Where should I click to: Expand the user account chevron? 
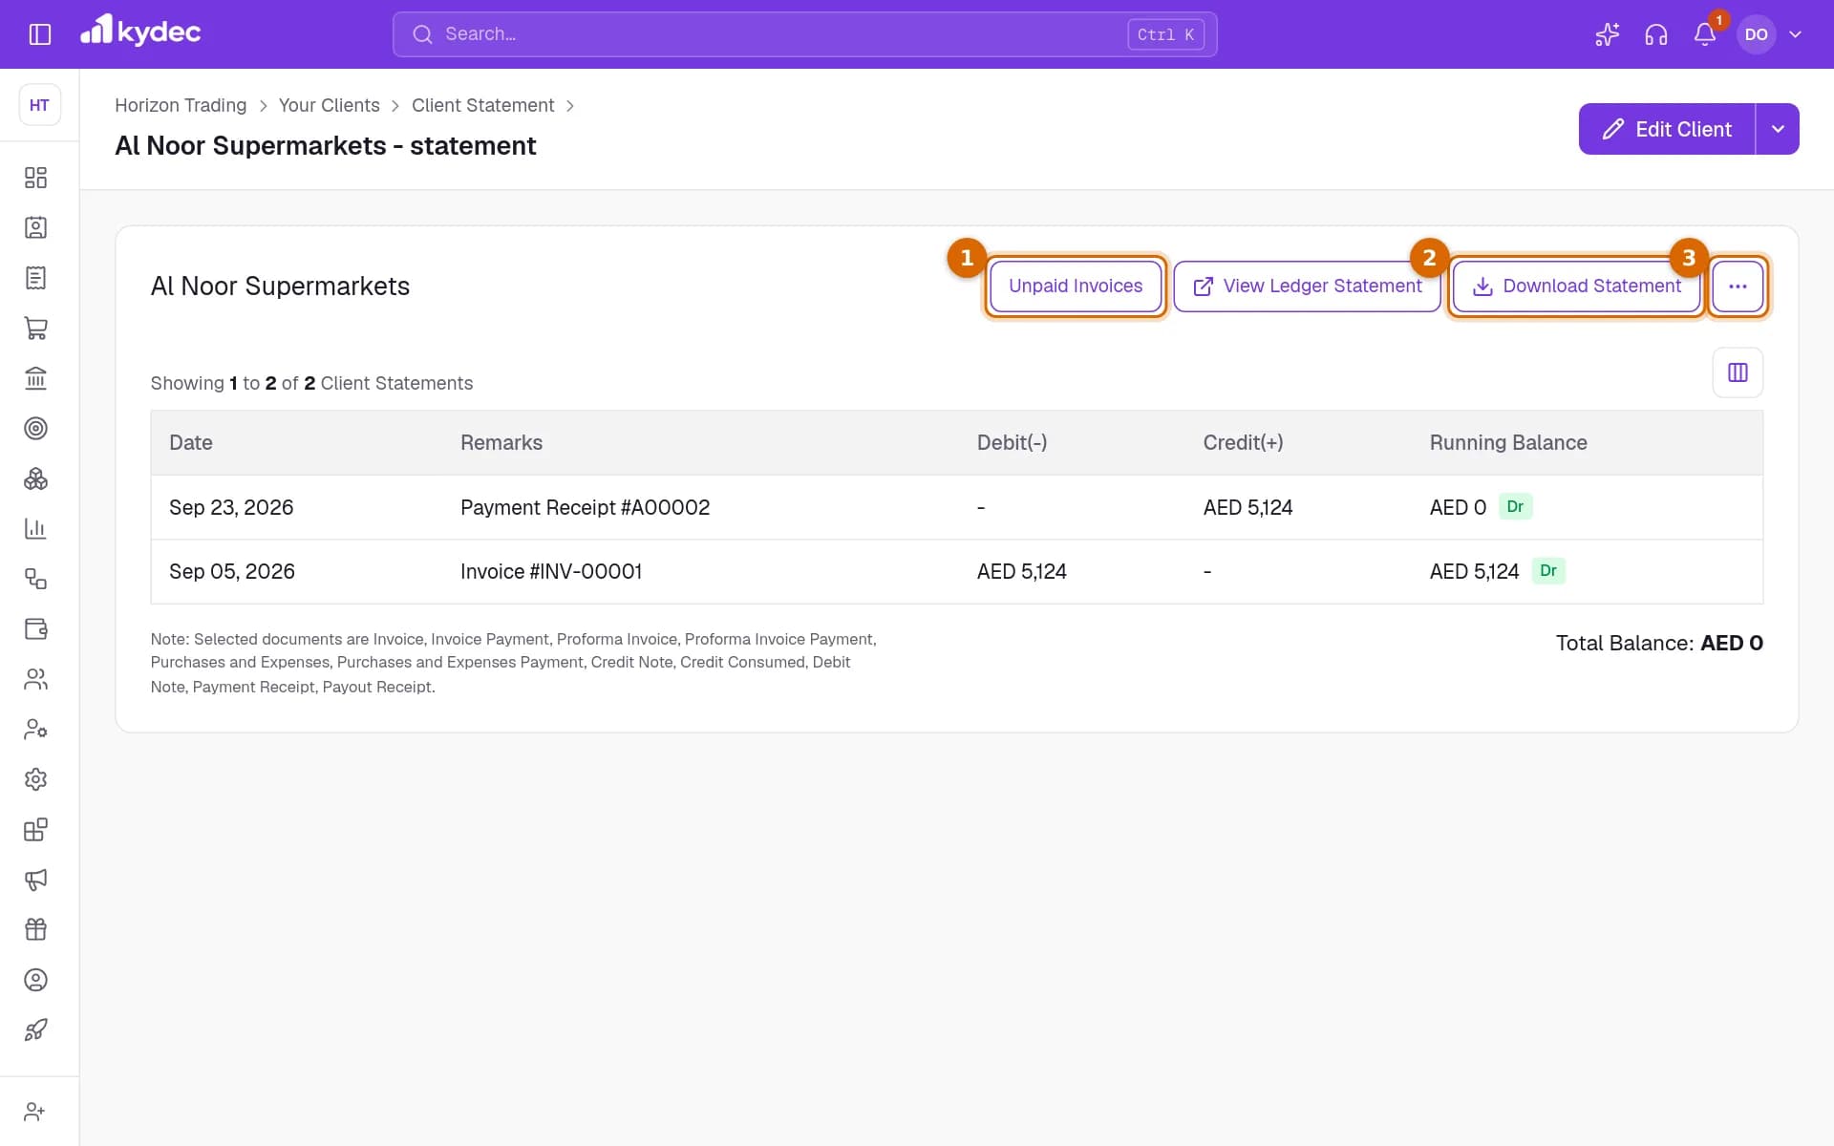pyautogui.click(x=1796, y=34)
